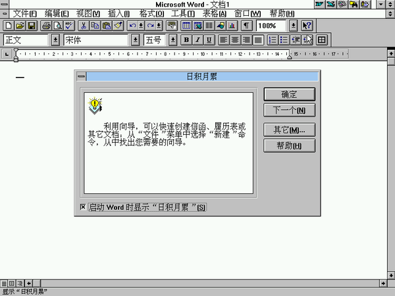Open the 正文 style dropdown arrow
The height and width of the screenshot is (296, 395).
(x=55, y=40)
